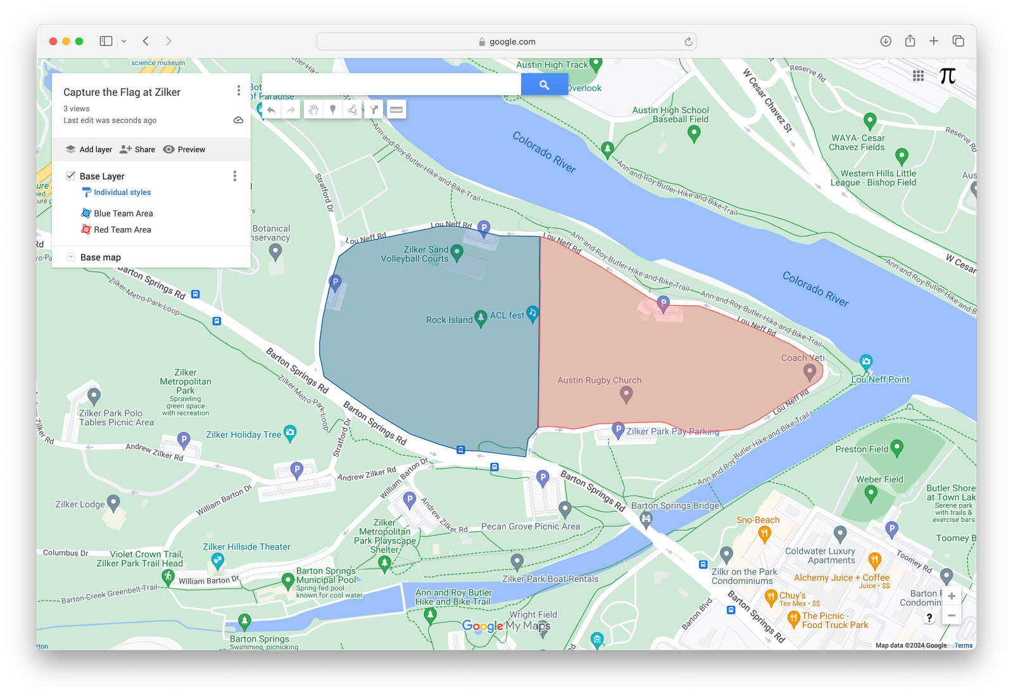Click the Preston Field green marker
This screenshot has height=698, width=1013.
[897, 448]
